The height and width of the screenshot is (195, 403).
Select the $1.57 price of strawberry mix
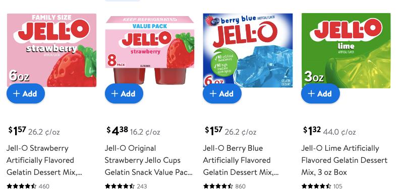tap(17, 131)
